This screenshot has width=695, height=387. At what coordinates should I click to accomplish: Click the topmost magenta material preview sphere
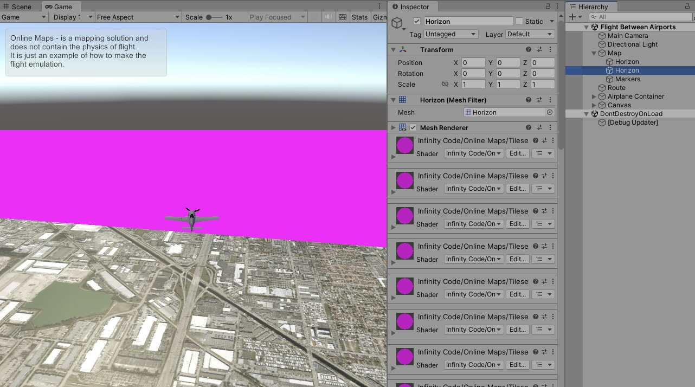point(405,146)
